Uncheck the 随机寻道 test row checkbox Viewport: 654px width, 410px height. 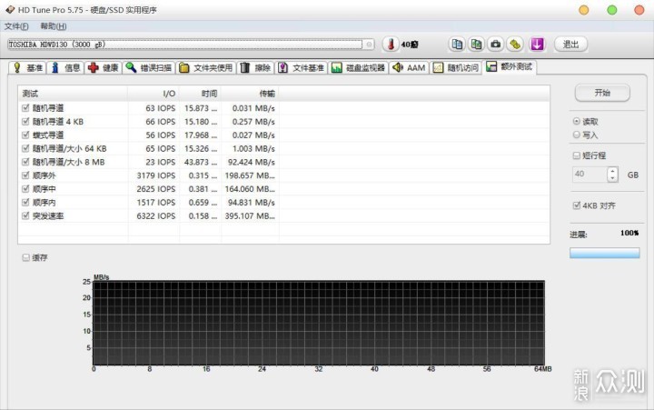click(25, 108)
